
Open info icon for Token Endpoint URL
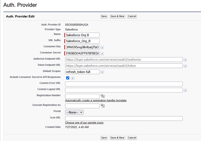(185, 66)
